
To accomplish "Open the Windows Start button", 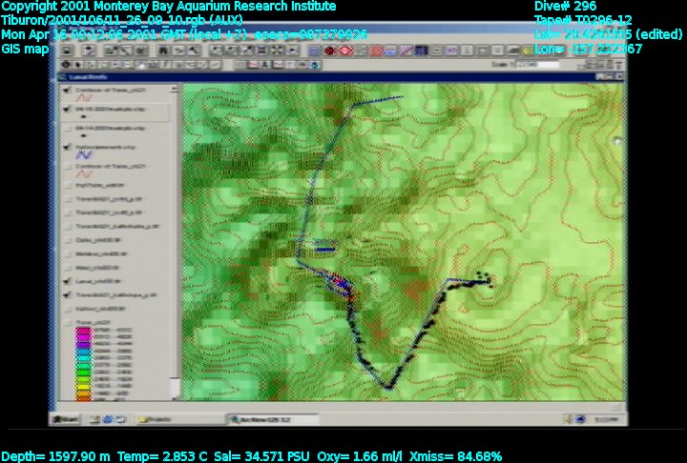I will (65, 419).
